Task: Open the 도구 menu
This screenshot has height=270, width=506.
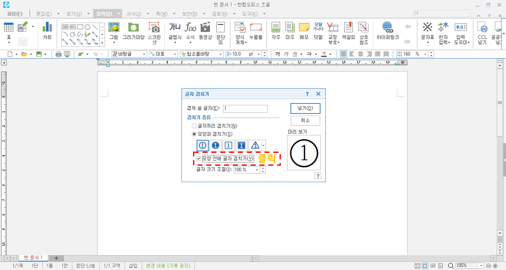Action: click(250, 14)
